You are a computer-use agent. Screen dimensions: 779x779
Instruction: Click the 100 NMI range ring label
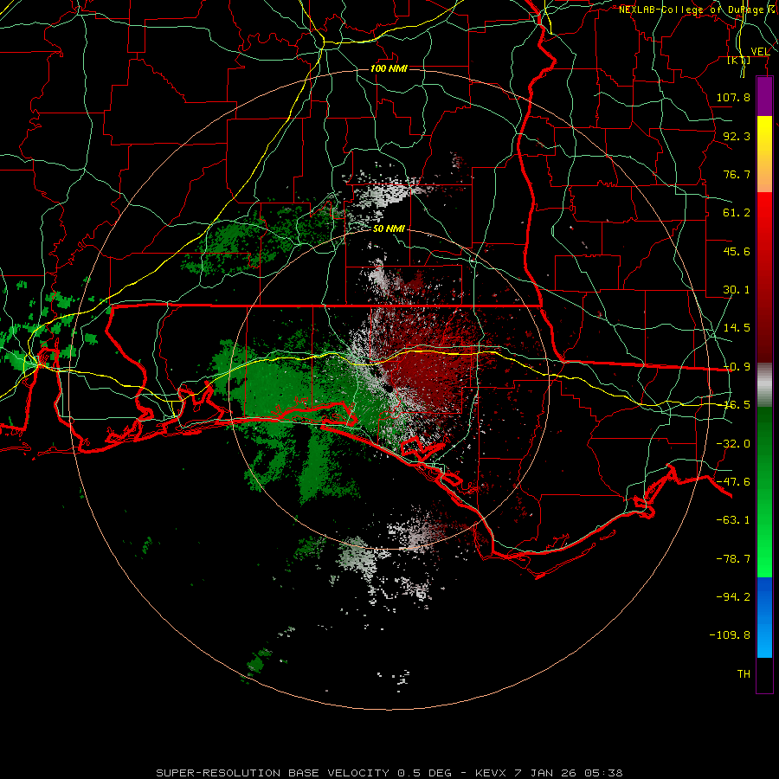point(389,68)
